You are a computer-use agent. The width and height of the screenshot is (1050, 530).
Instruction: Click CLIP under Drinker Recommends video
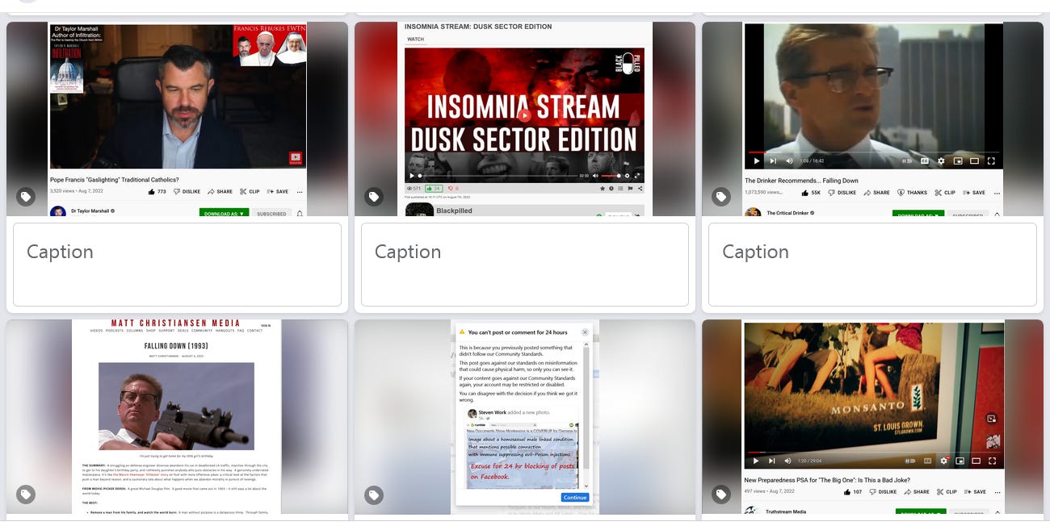tap(945, 193)
